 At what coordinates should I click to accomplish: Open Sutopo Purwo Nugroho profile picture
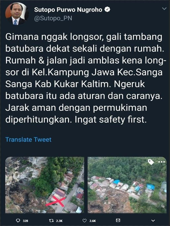16,14
